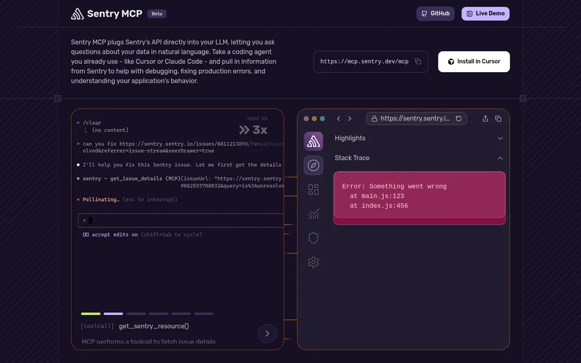581x363 pixels.
Task: Click the share icon in browser toolbar
Action: tap(486, 119)
